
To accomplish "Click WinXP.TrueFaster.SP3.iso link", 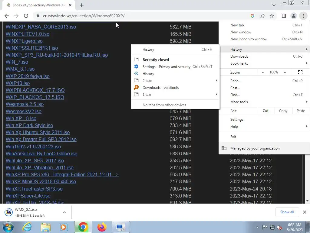I will (34, 189).
